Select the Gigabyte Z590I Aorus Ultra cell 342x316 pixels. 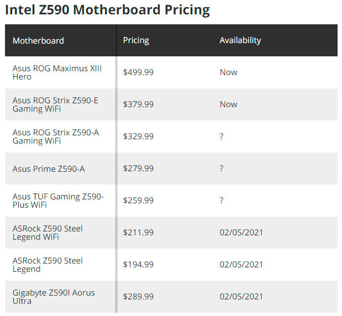54,297
